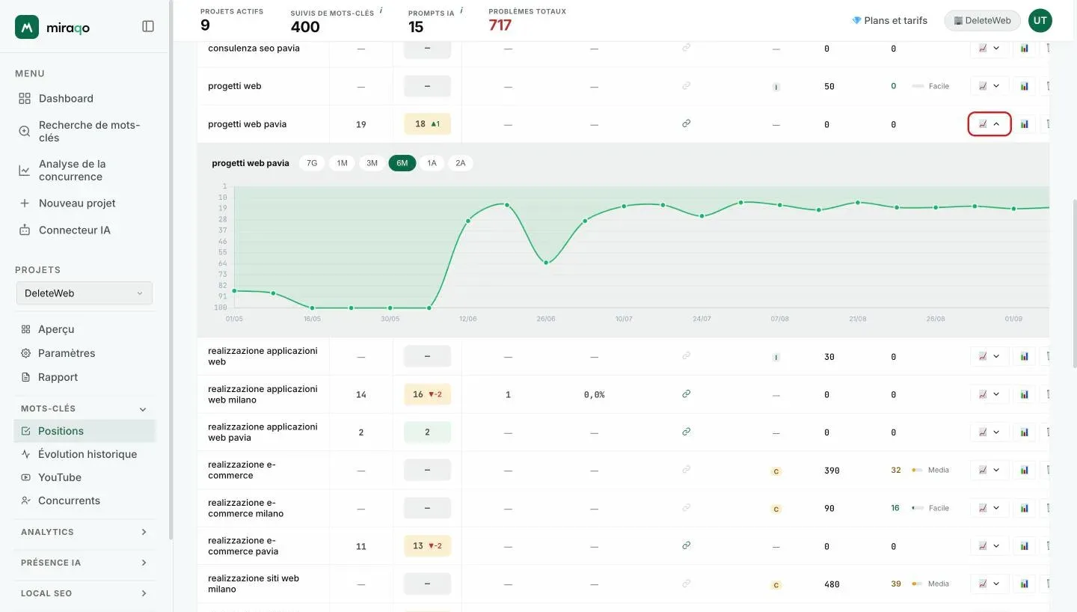Click the C intent badge for realizzazione e-commerce
Image resolution: width=1077 pixels, height=612 pixels.
[776, 471]
